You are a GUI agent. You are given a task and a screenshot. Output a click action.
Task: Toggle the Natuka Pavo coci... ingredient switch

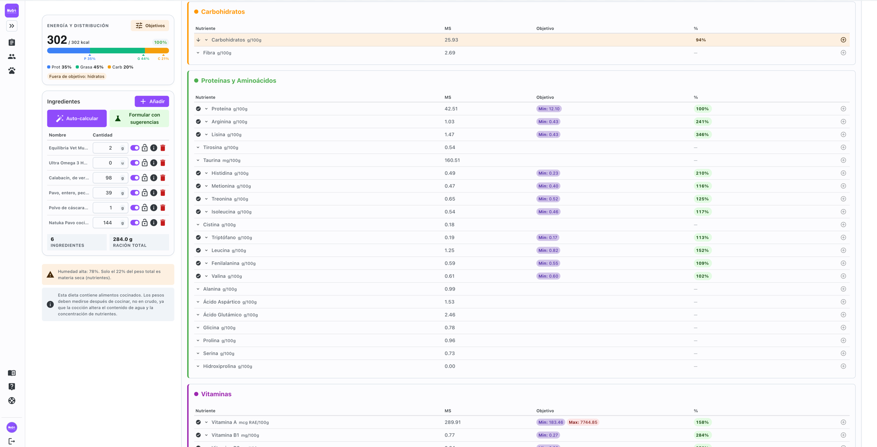coord(135,223)
